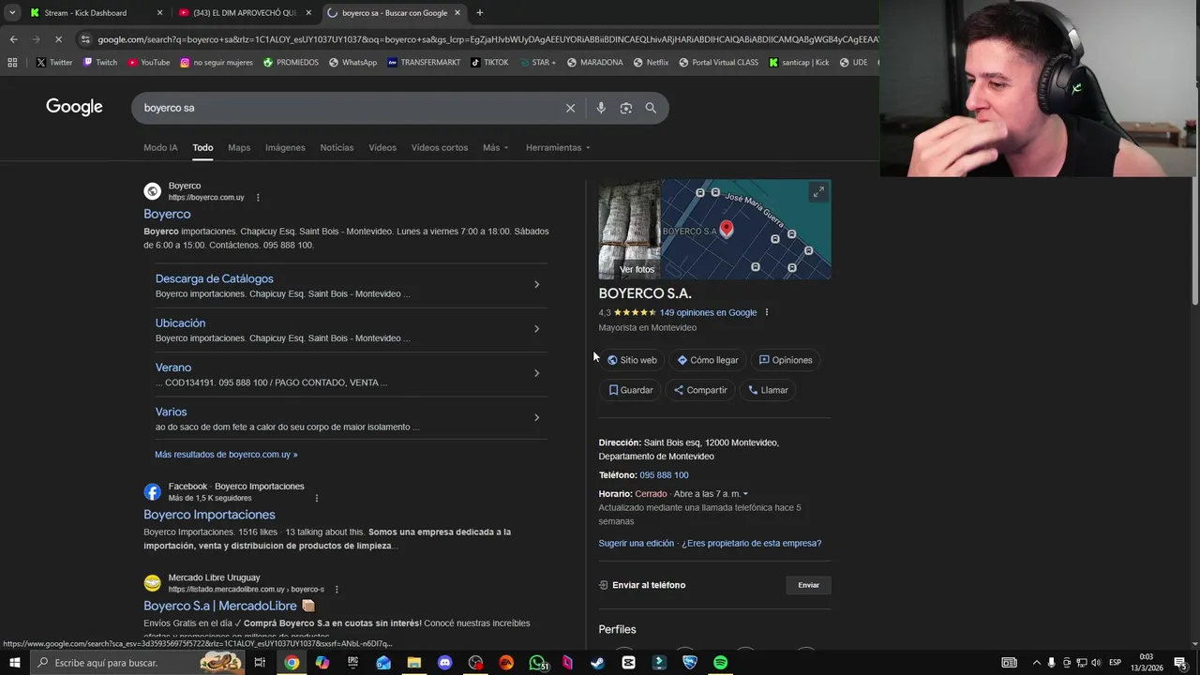Click the Llamar button
Screen dimensions: 1200x675
click(x=768, y=390)
